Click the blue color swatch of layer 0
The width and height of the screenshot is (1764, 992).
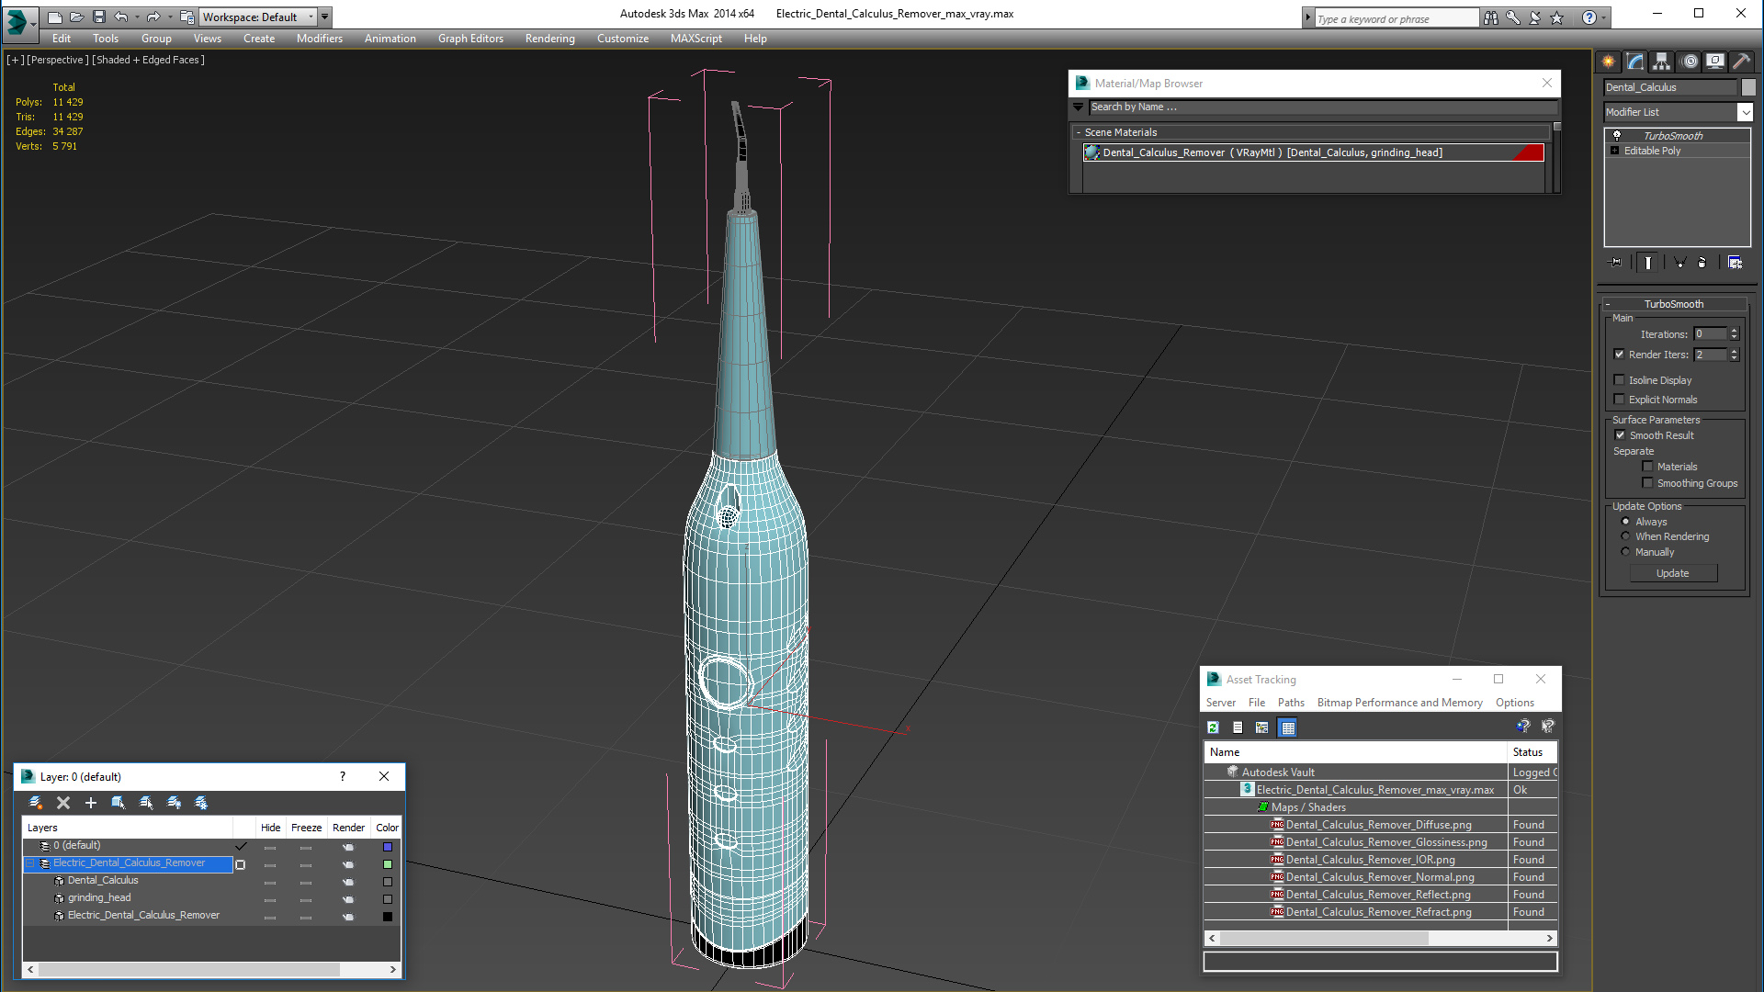tap(388, 847)
